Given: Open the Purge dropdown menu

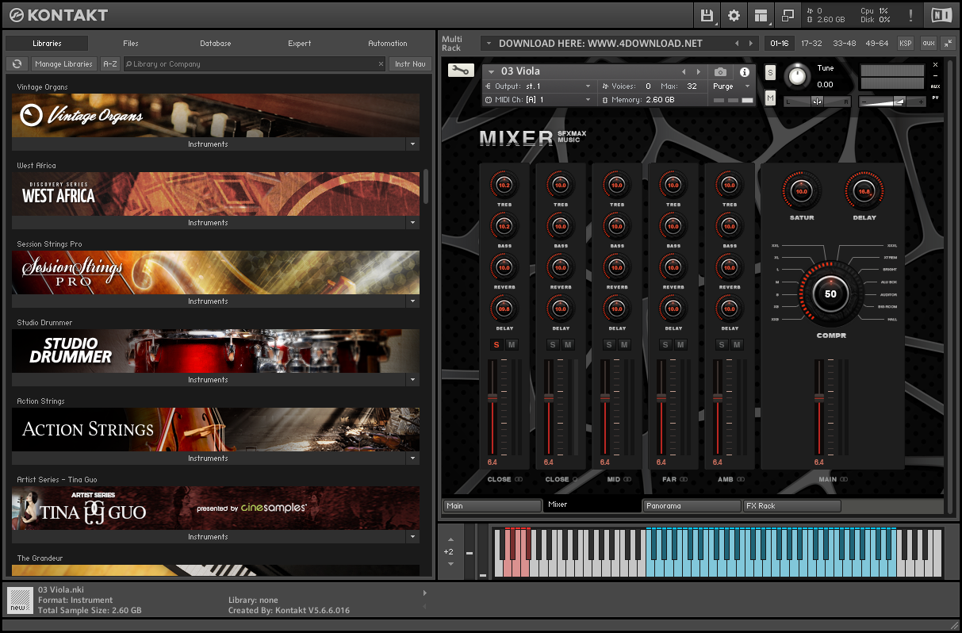Looking at the screenshot, I should click(x=731, y=86).
